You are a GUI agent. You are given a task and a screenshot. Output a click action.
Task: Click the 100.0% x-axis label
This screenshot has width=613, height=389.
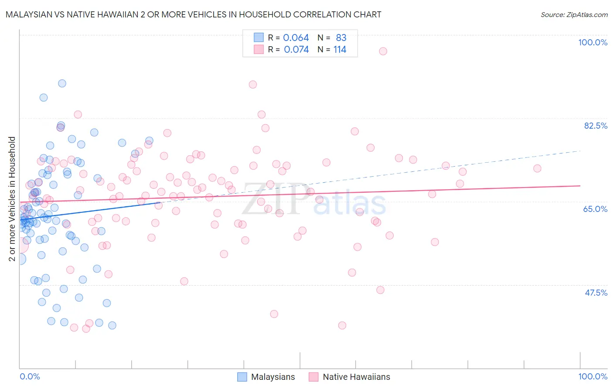(593, 376)
